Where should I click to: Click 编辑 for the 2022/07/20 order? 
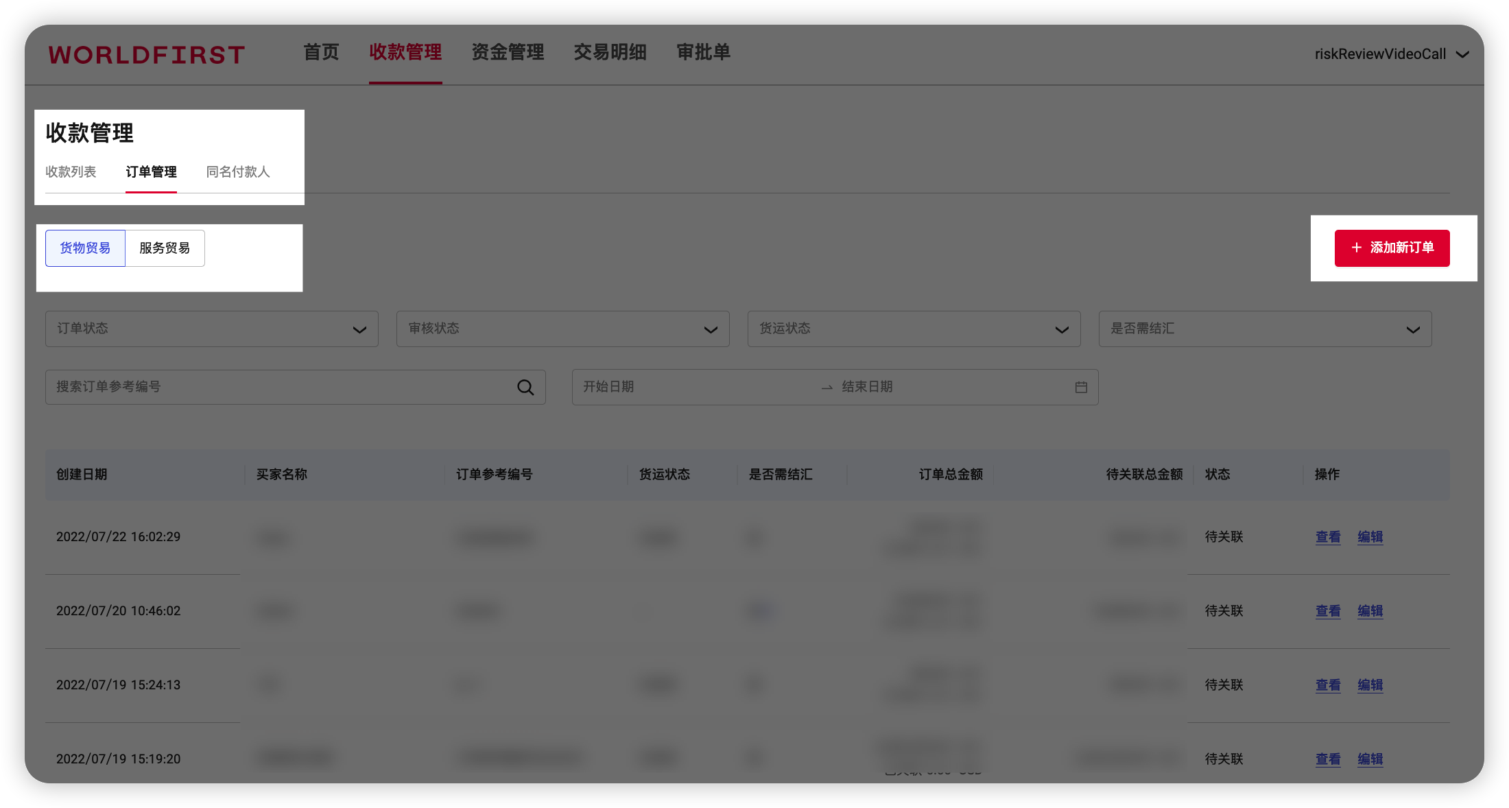tap(1370, 611)
